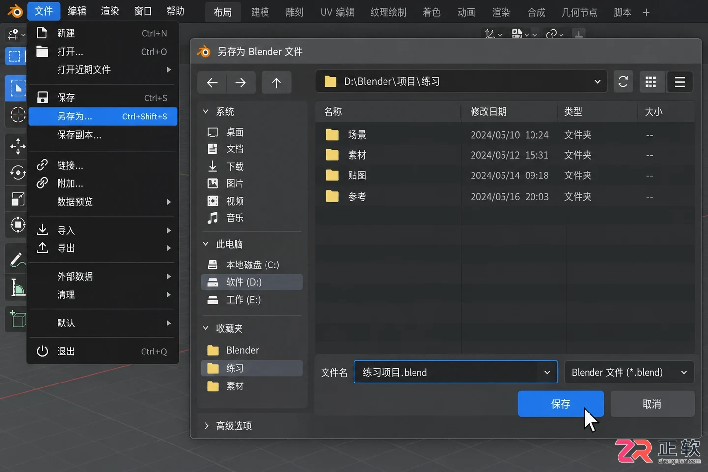Choose 新建 from the file menu
Viewport: 708px width, 472px height.
[103, 33]
